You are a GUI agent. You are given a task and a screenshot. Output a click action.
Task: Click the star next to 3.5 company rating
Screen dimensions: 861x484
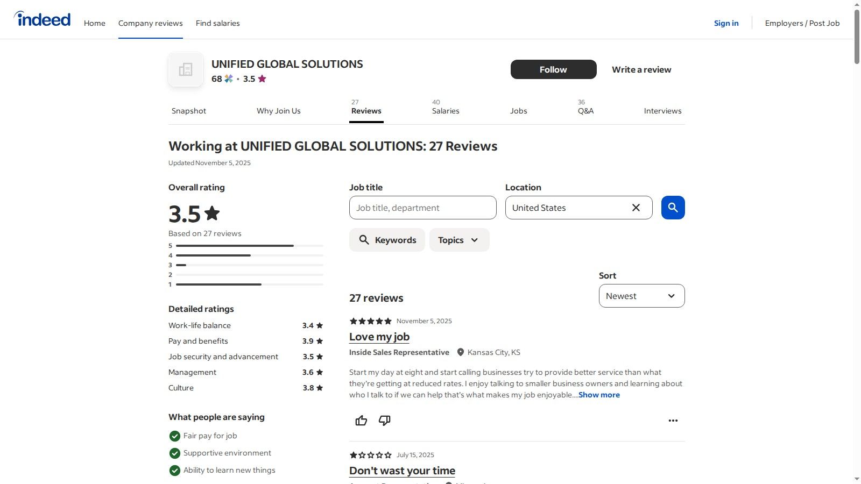coord(262,79)
